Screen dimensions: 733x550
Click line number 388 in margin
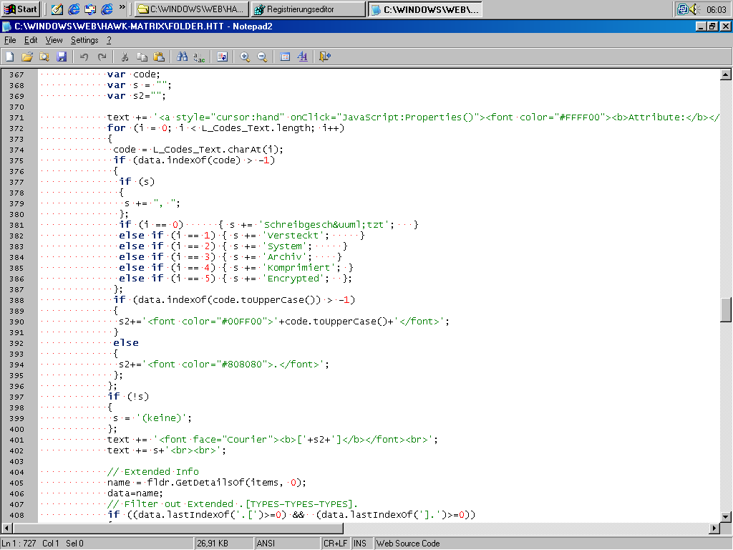[x=17, y=300]
